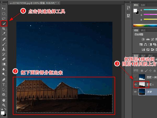Show the 图层 1 拷贝 layer
The width and height of the screenshot is (157, 118).
[135, 77]
